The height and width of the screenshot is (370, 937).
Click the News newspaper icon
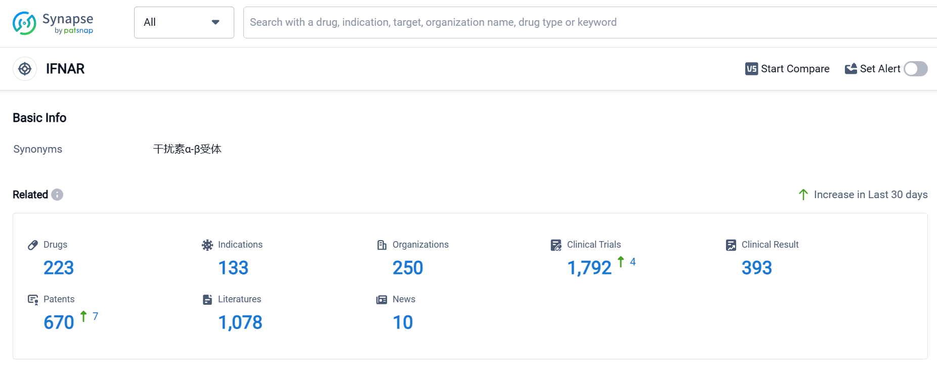(382, 300)
